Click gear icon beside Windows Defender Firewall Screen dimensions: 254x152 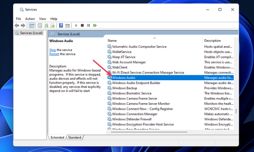point(109,119)
